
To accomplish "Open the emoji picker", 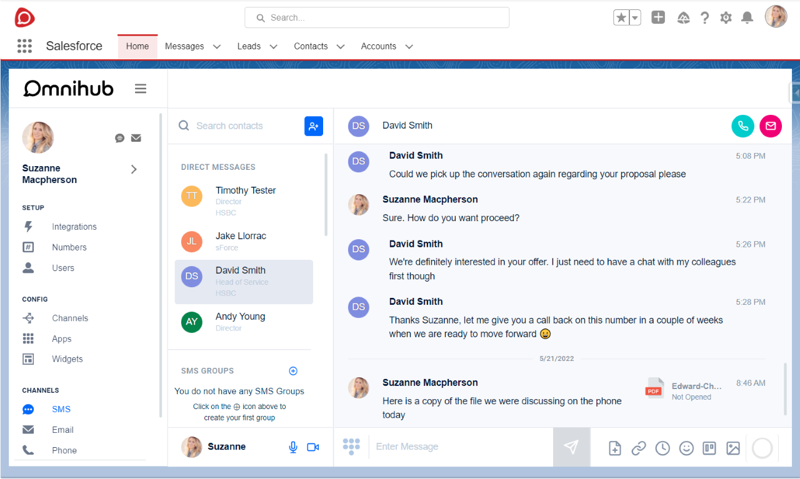I will [x=686, y=448].
